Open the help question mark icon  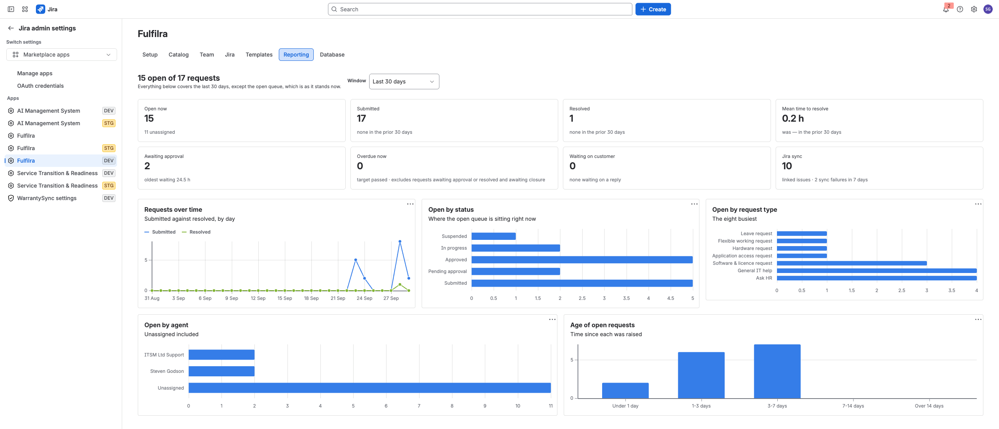coord(960,9)
